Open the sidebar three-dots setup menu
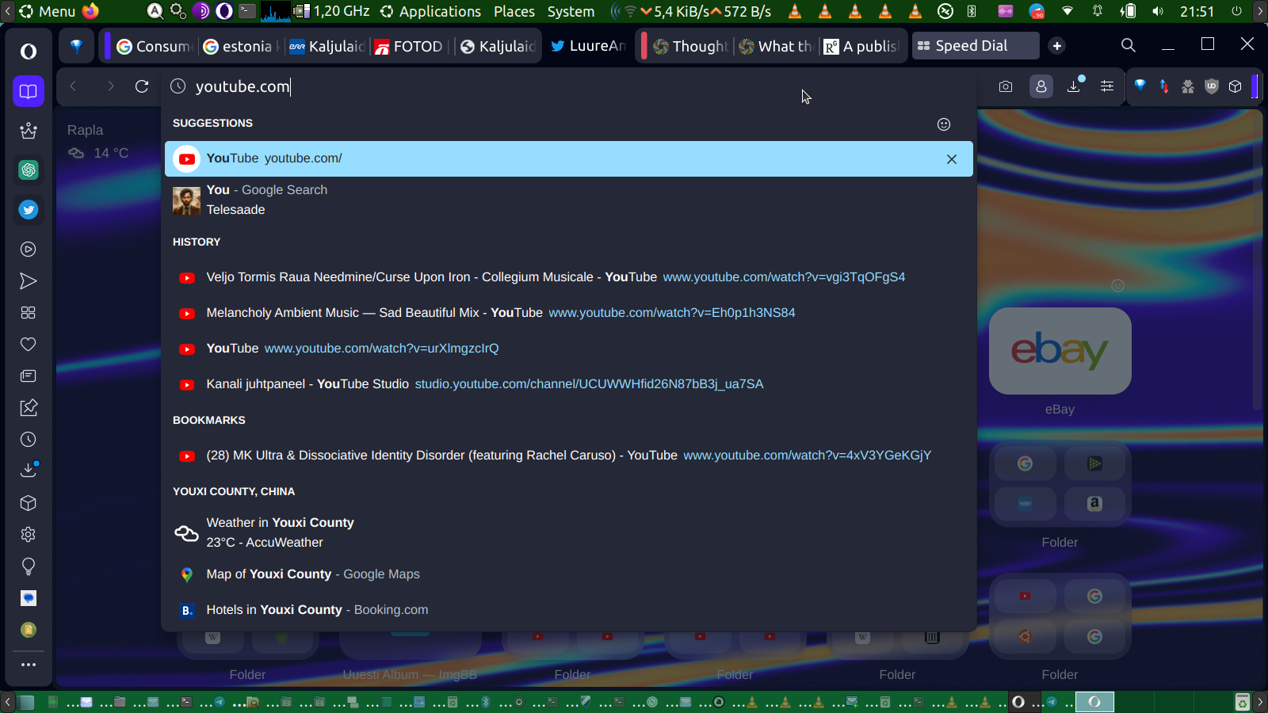 [29, 665]
